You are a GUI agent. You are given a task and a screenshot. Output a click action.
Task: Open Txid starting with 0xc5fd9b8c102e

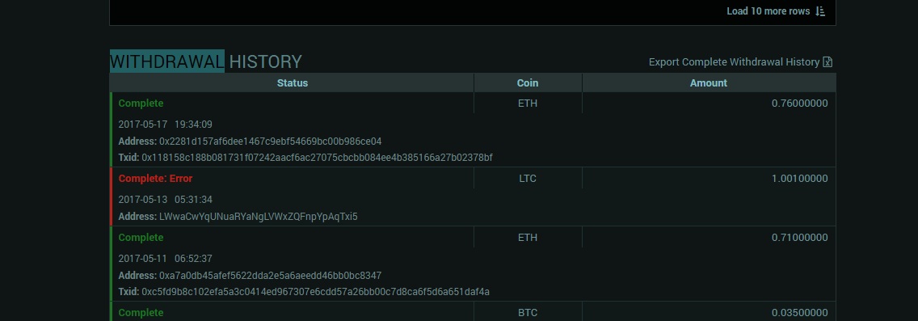[315, 292]
